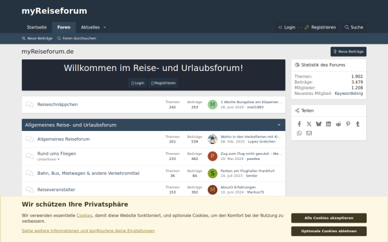Click Registrieren in the top navigation
This screenshot has height=242, width=388.
320,27
